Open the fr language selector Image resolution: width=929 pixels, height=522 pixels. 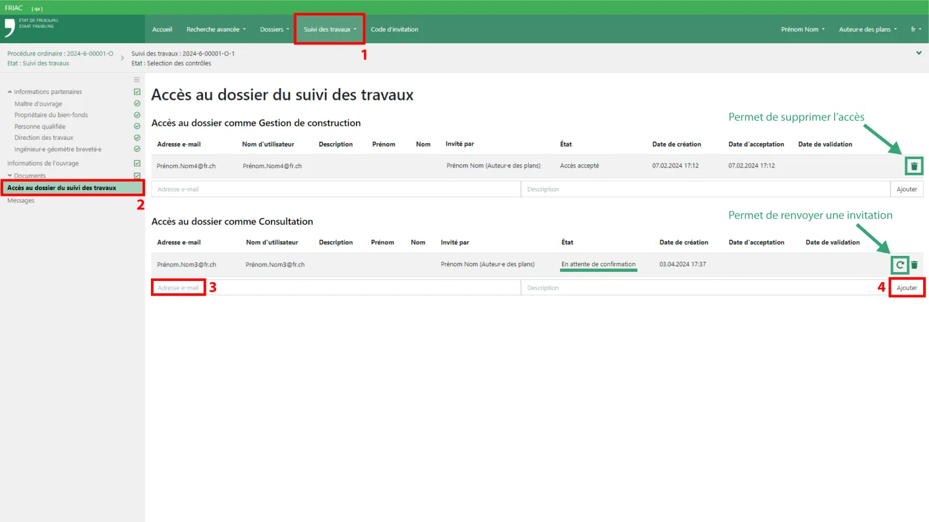click(915, 30)
